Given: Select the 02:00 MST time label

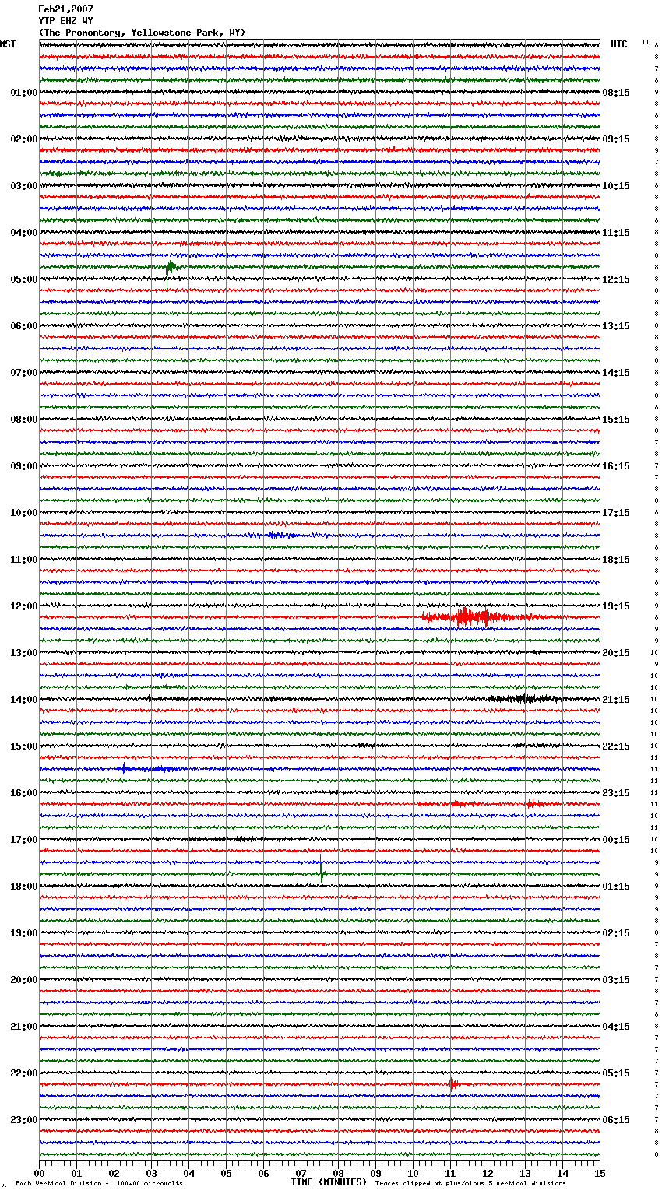Looking at the screenshot, I should (x=24, y=139).
